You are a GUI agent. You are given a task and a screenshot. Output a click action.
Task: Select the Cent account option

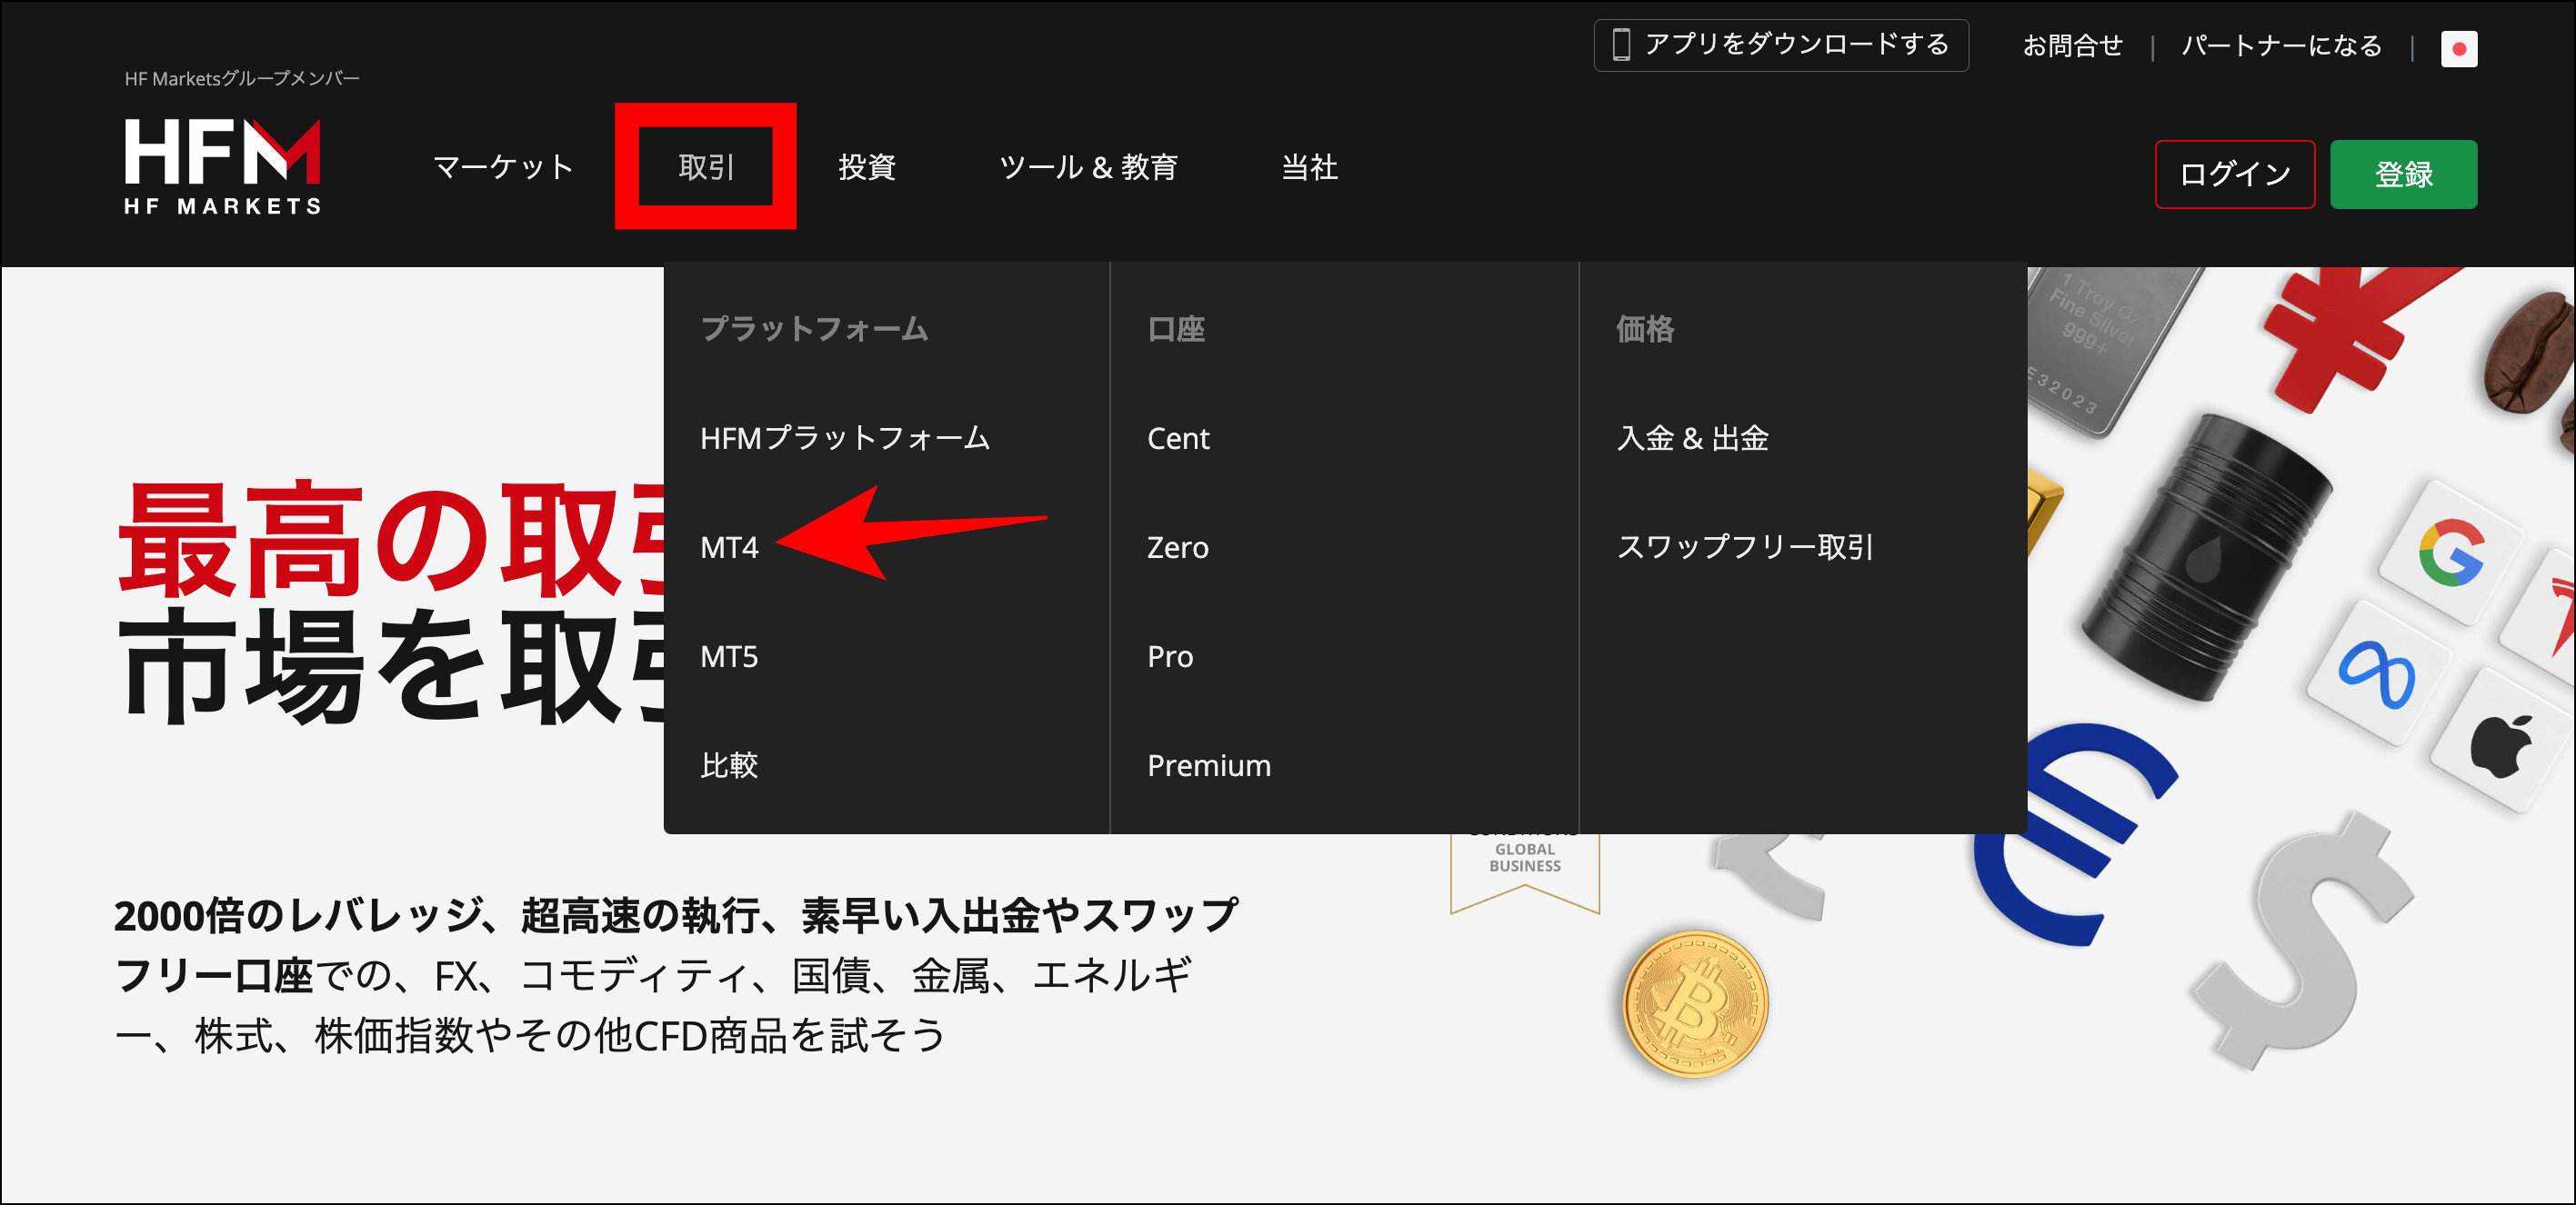coord(1179,438)
